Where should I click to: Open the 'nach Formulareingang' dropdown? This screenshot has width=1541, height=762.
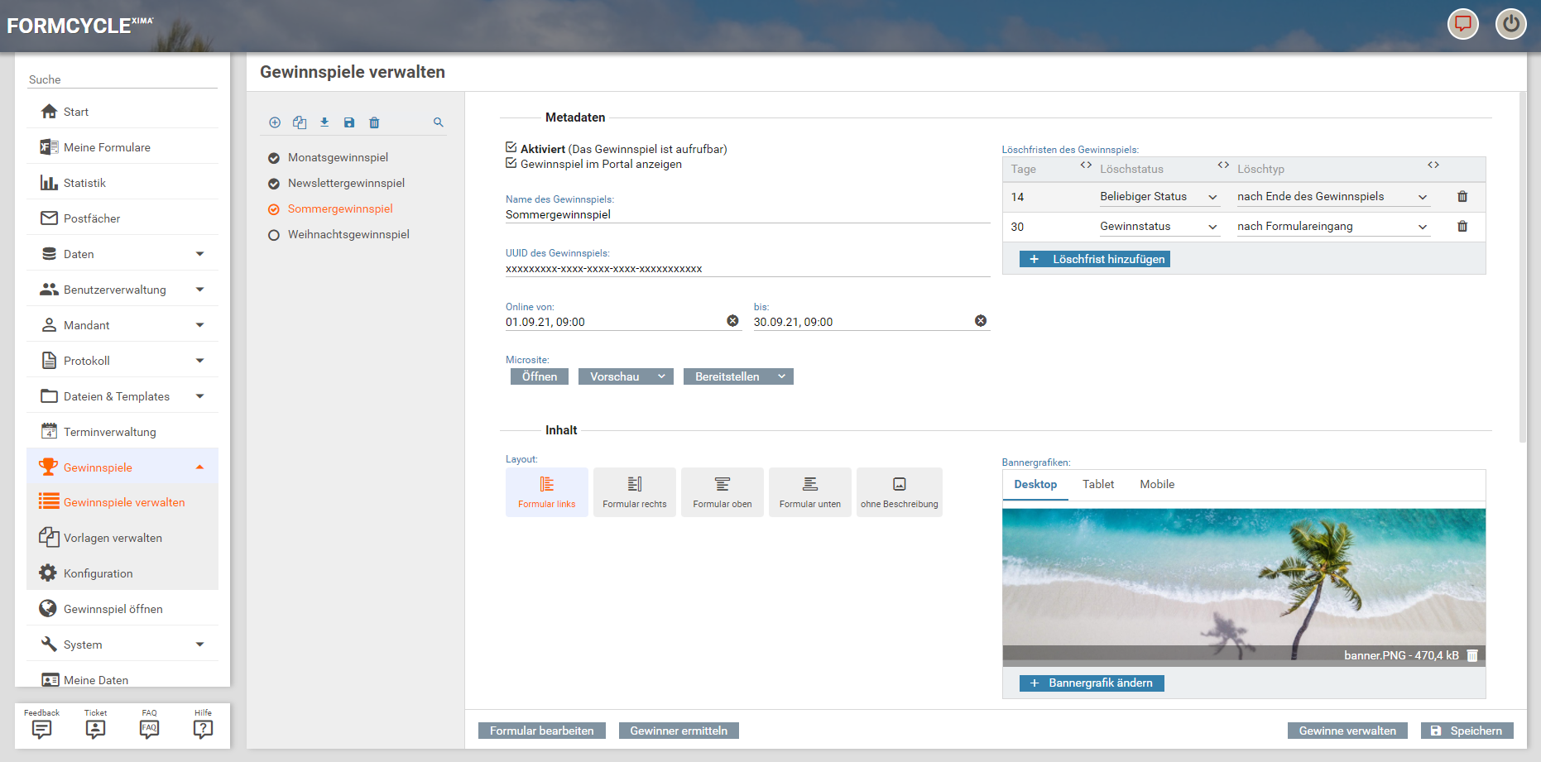[1332, 227]
